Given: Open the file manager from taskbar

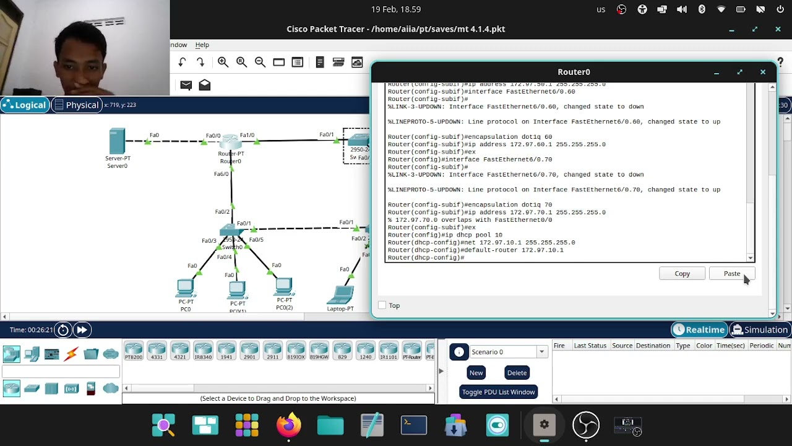Looking at the screenshot, I should [330, 425].
